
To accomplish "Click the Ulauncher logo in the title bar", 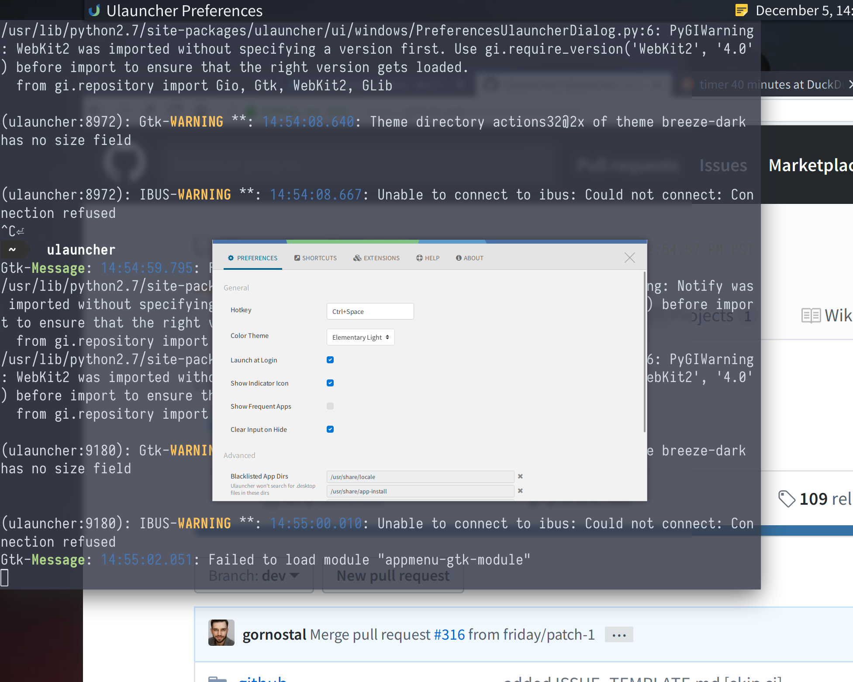I will pos(95,10).
